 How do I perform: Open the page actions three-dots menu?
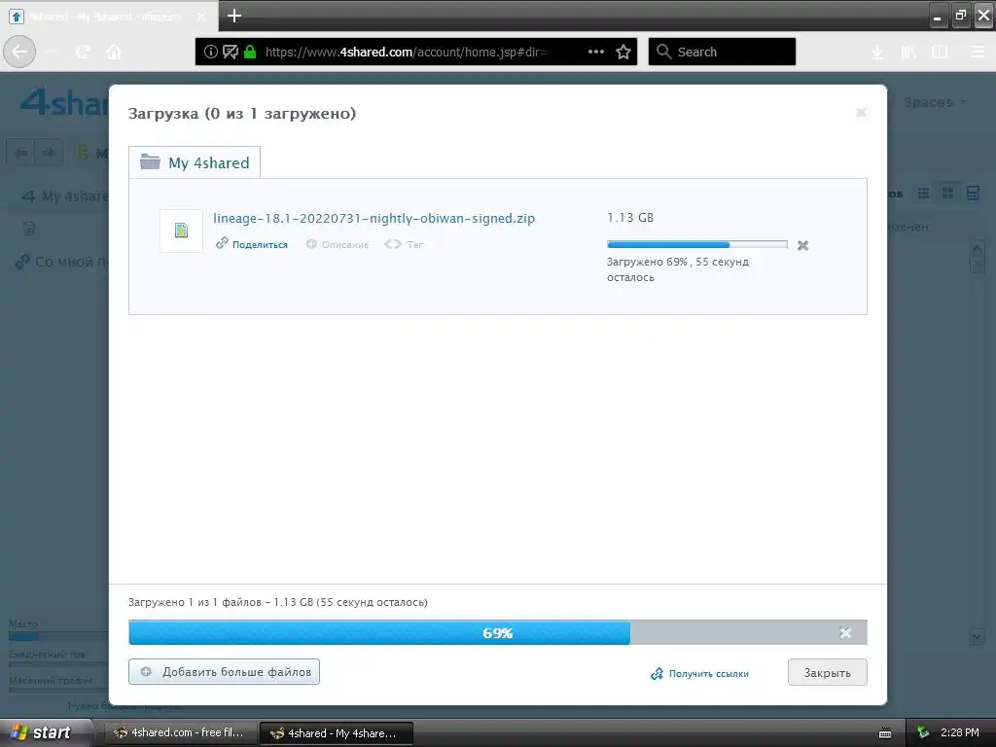[596, 52]
